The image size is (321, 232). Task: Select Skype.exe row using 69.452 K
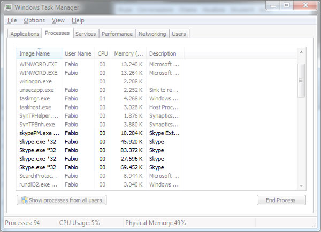click(100, 167)
